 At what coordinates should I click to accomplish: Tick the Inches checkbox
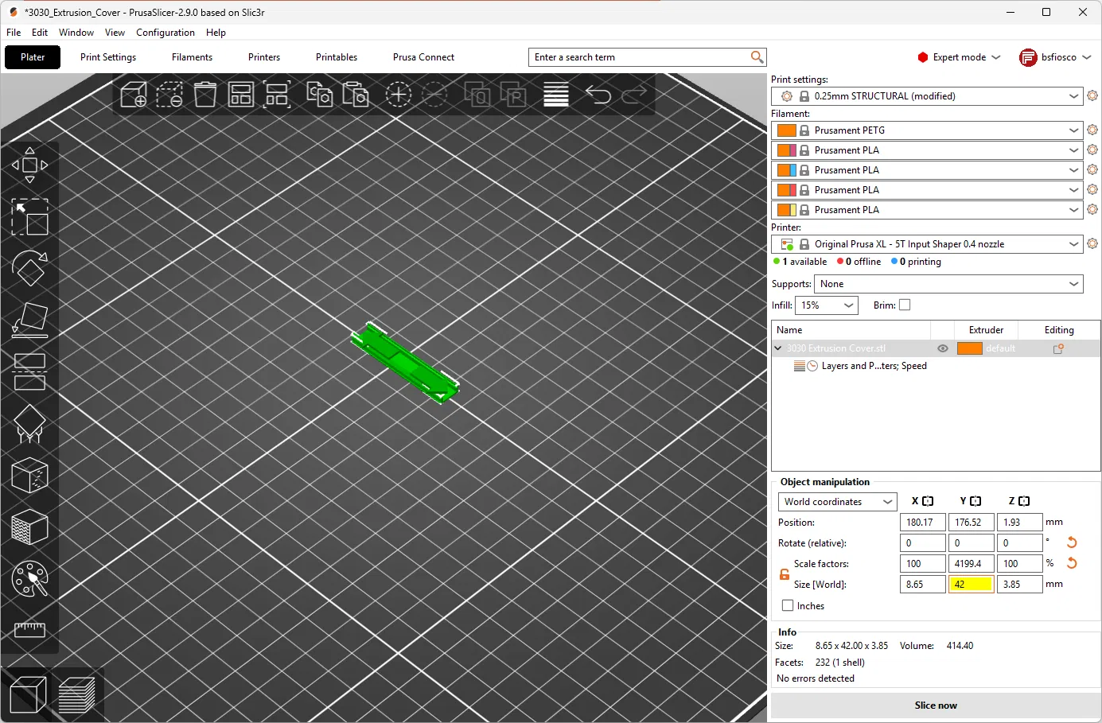pyautogui.click(x=788, y=605)
